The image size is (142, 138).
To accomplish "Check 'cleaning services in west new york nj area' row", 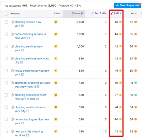I will [6, 95].
